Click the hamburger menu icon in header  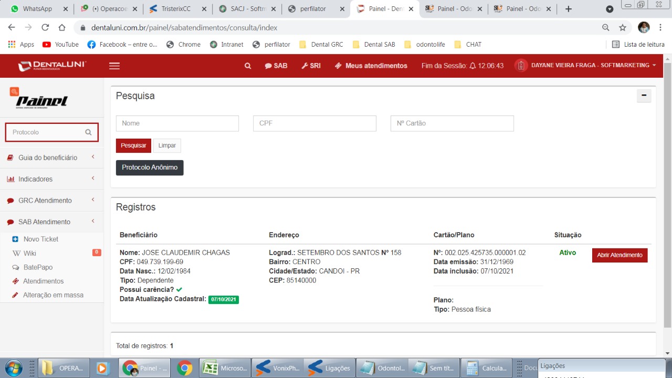[114, 66]
